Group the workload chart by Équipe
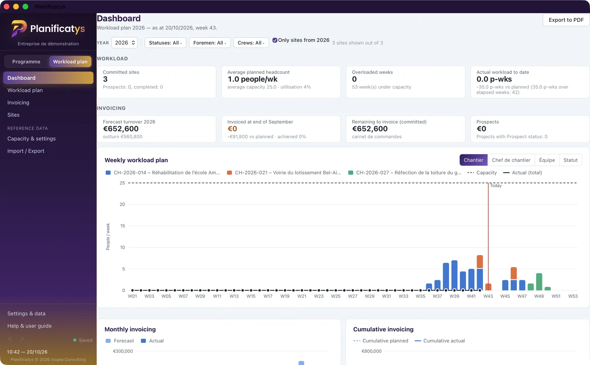This screenshot has height=365, width=590. (547, 160)
